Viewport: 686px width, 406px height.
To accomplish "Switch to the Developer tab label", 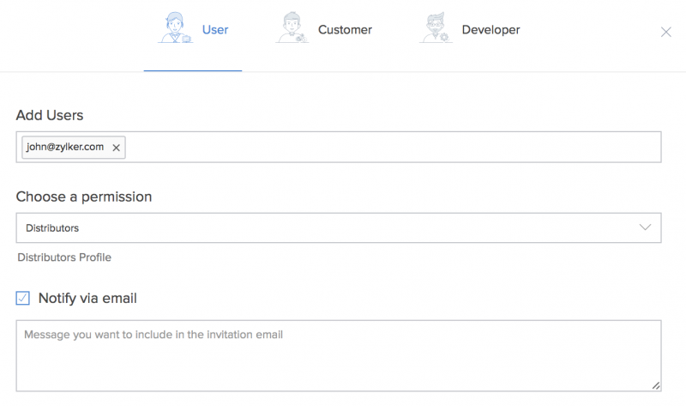I will click(x=490, y=30).
